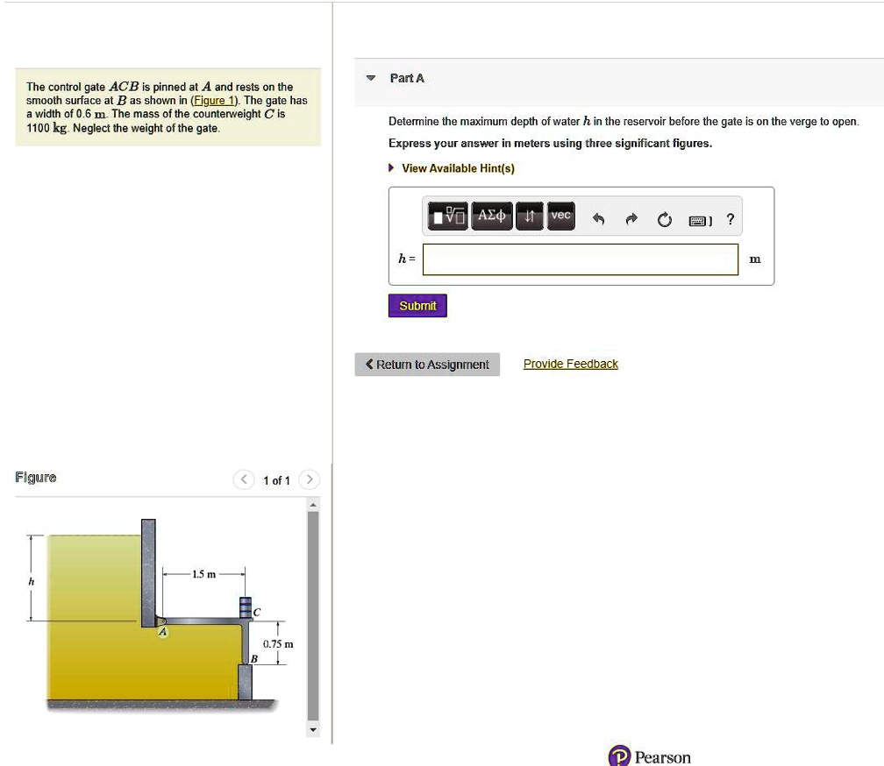Go to the previous figure arrow

point(243,479)
